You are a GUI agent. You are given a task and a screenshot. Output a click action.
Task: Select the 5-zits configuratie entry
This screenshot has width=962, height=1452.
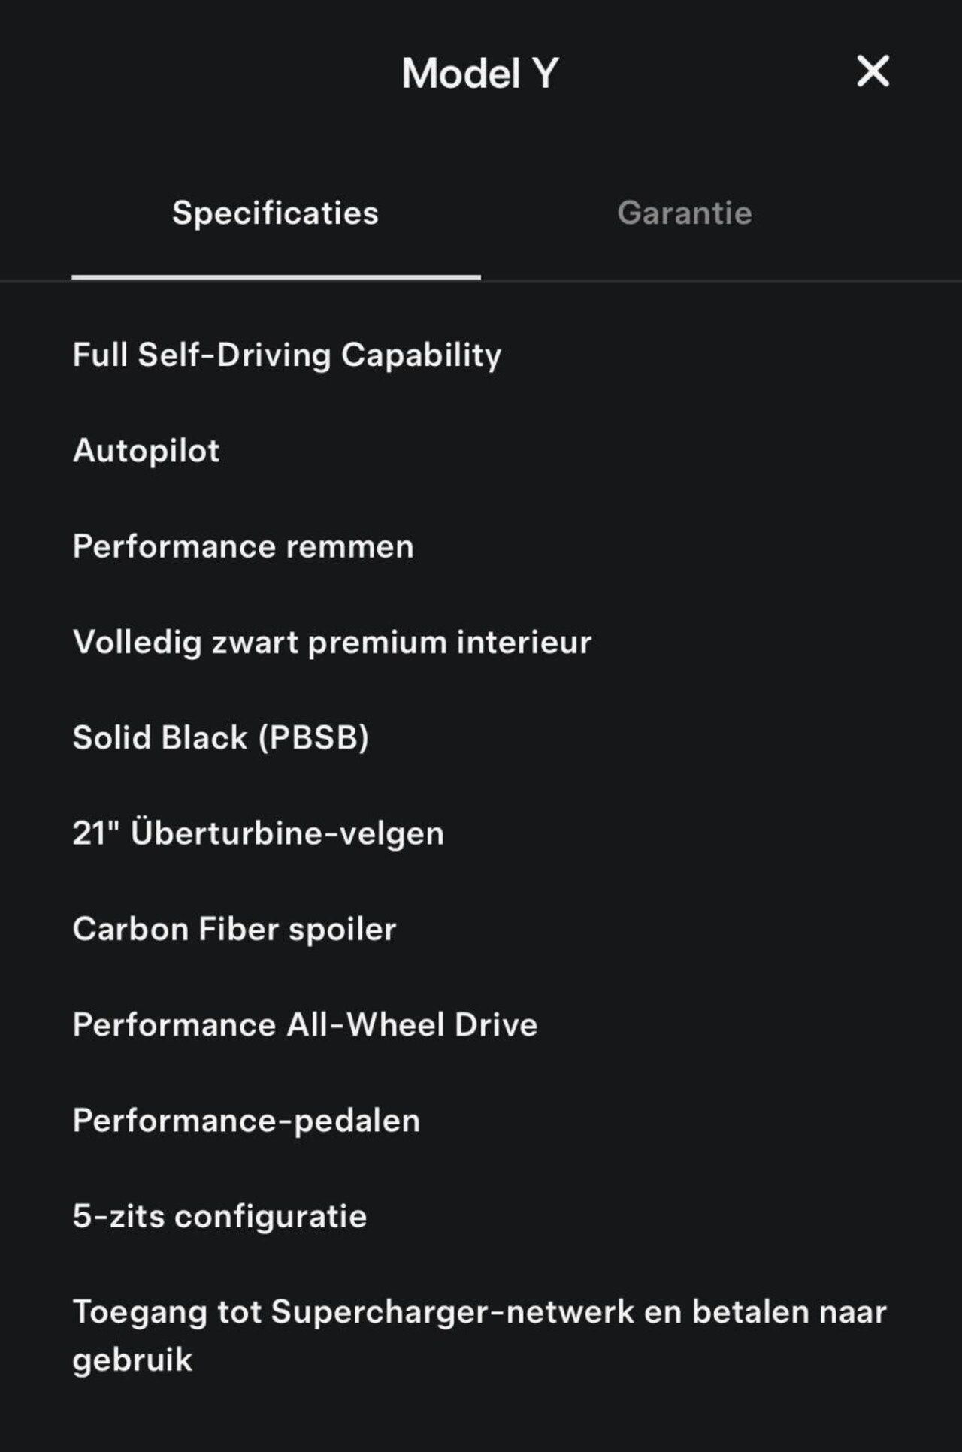[219, 1216]
